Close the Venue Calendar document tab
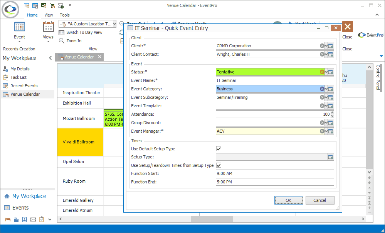The image size is (385, 233). pos(99,57)
